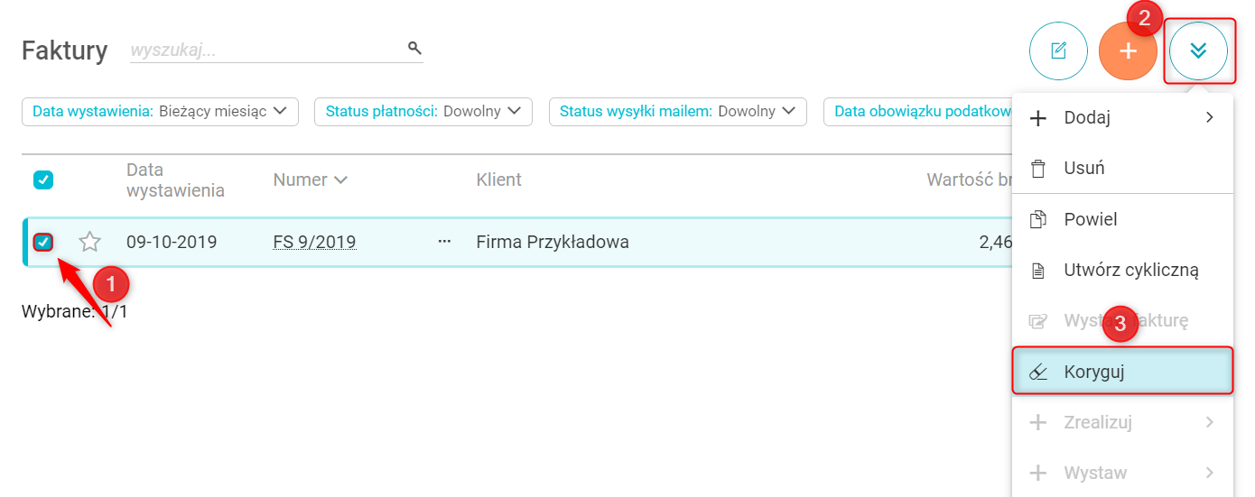Uncheck the FS 9/2019 row checkbox
Image resolution: width=1255 pixels, height=497 pixels.
[43, 242]
